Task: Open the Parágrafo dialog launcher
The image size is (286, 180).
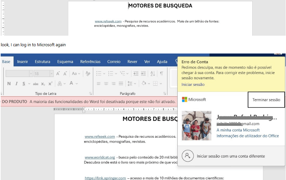Action: tap(164, 93)
